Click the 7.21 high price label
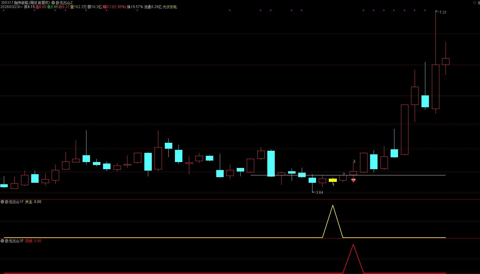The width and height of the screenshot is (480, 274). [443, 12]
